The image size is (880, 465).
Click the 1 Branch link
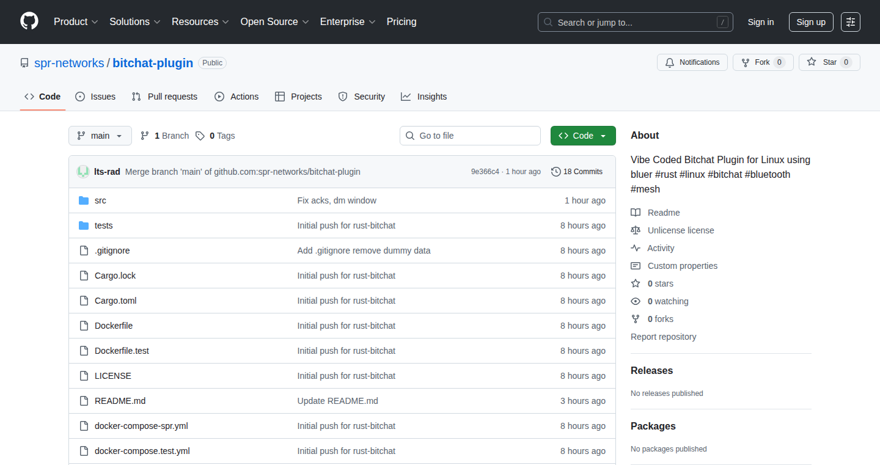pyautogui.click(x=164, y=136)
